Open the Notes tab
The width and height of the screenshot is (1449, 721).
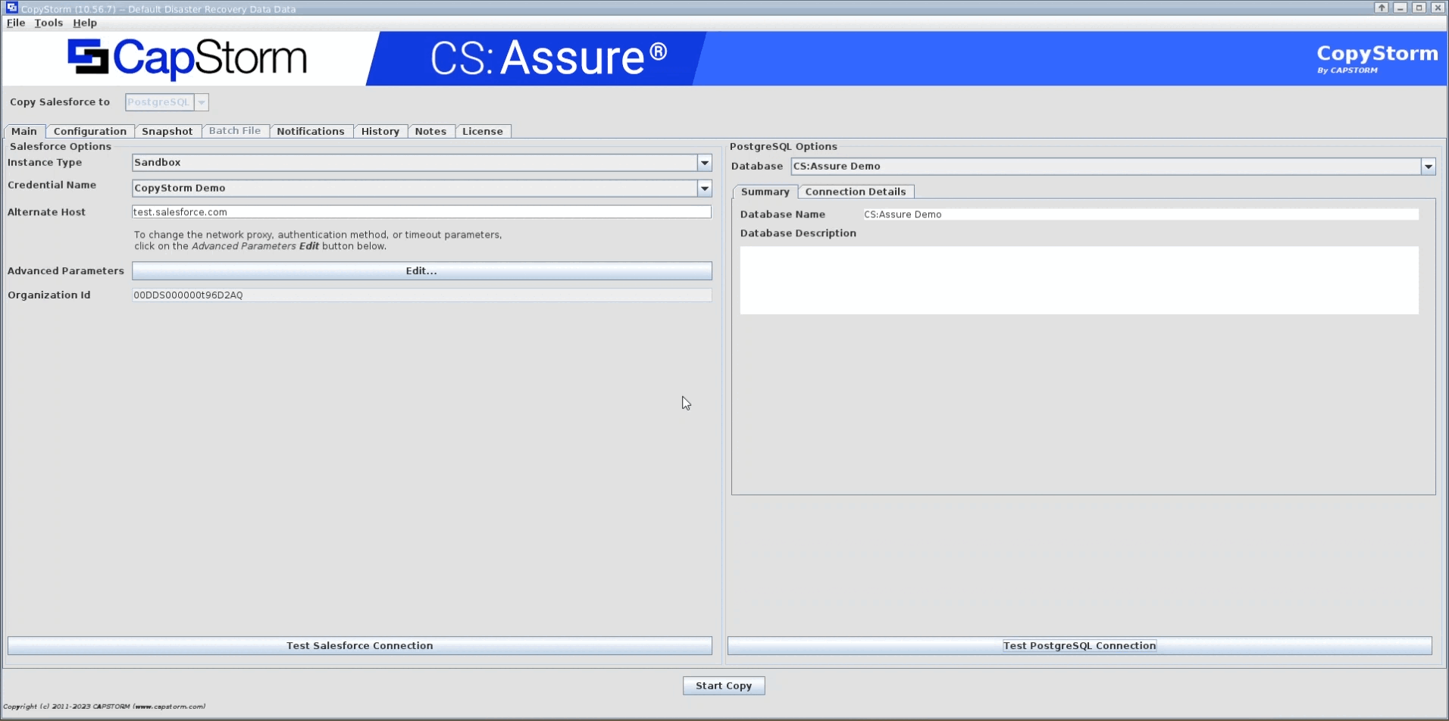tap(430, 131)
